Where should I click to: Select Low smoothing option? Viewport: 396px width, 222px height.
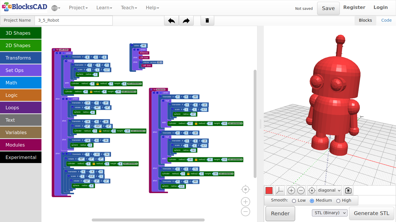(294, 201)
